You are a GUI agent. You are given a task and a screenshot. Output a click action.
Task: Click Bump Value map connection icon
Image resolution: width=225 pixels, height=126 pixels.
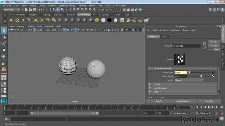(213, 72)
